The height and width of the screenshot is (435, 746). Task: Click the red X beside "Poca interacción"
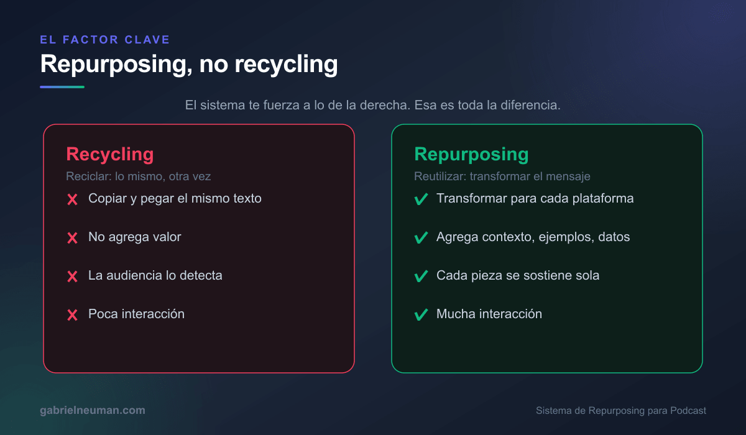click(x=72, y=315)
